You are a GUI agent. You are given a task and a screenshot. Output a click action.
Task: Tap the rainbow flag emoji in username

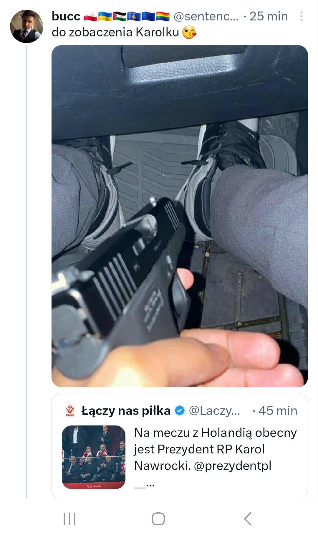tap(163, 16)
